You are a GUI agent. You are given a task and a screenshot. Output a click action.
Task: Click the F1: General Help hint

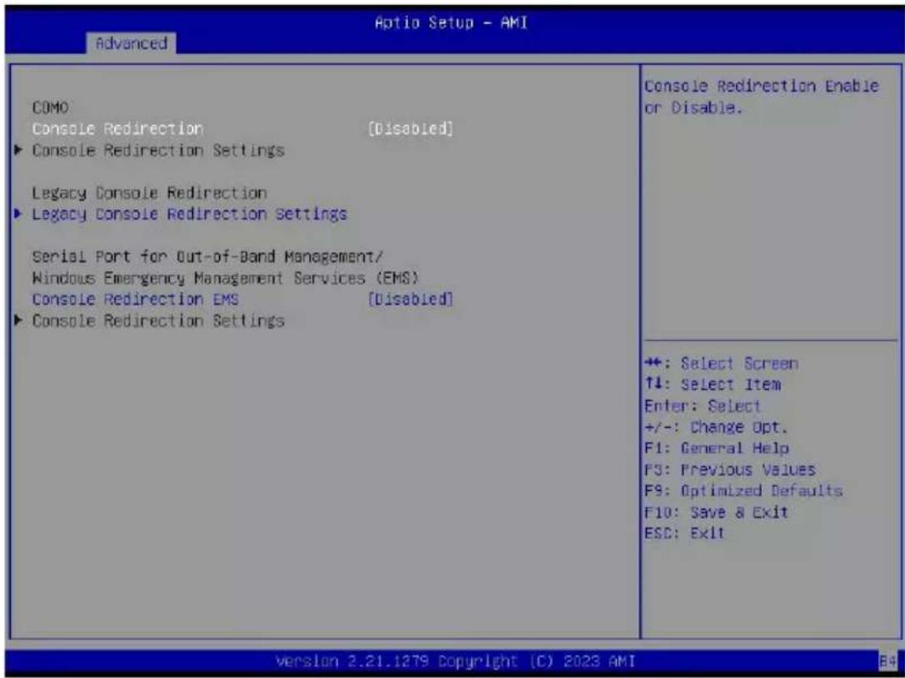point(716,448)
